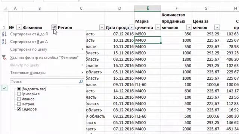
Task: Click the sort Я to A icon
Action: point(4,41)
